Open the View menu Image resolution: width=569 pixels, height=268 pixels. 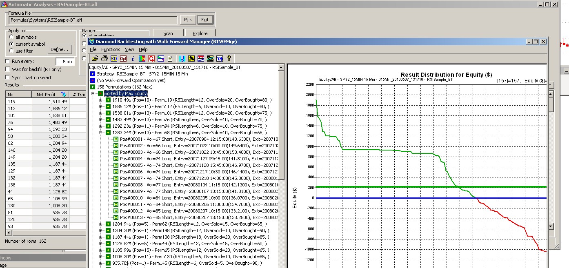[x=129, y=49]
